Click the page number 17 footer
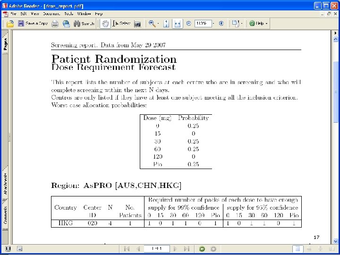 (x=316, y=237)
